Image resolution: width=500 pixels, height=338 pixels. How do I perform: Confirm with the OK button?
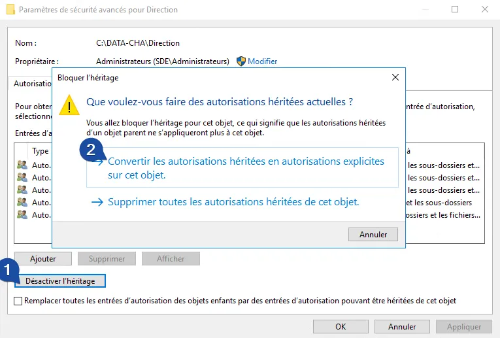click(x=341, y=326)
